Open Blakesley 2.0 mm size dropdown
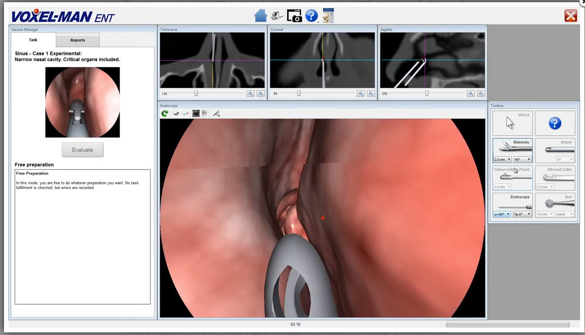585x335 pixels. [502, 159]
